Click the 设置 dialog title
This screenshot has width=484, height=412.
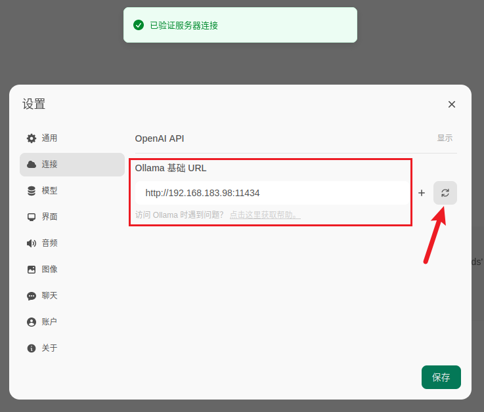pyautogui.click(x=33, y=104)
